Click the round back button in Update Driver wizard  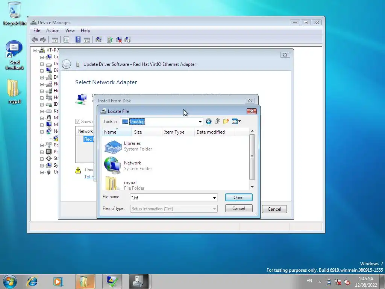click(66, 64)
